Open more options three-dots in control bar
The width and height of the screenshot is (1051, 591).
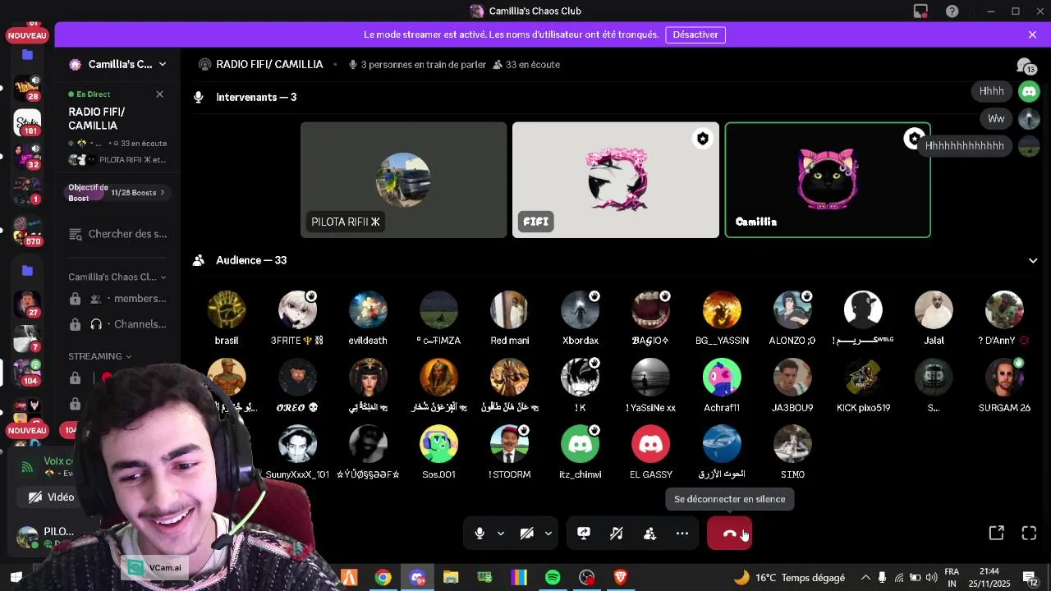(x=682, y=534)
